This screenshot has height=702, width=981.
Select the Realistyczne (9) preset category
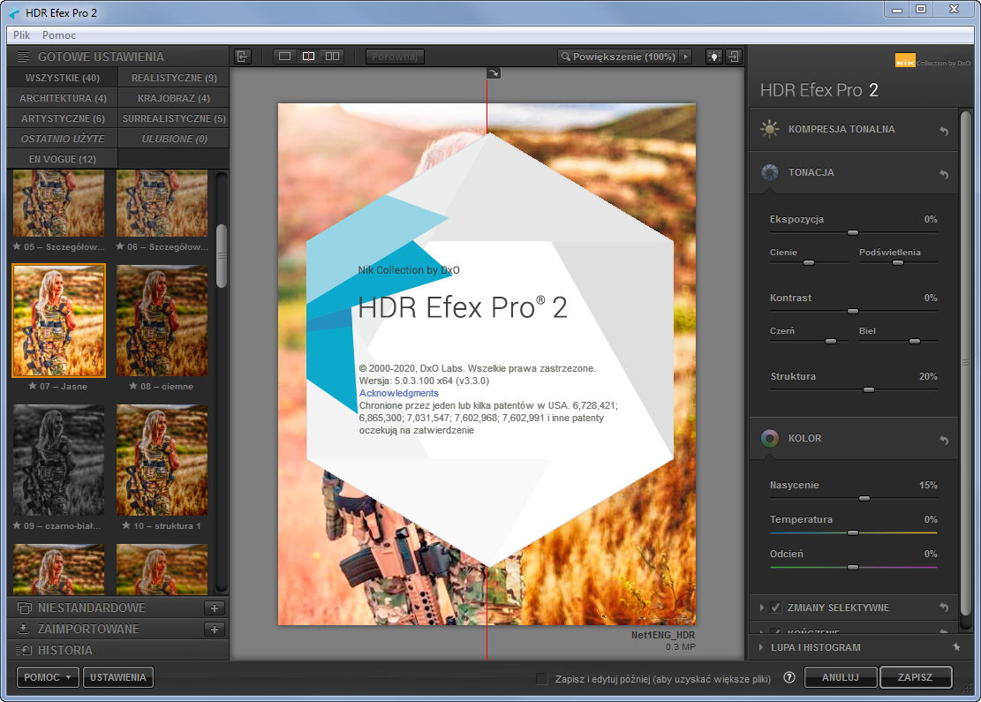pos(174,78)
